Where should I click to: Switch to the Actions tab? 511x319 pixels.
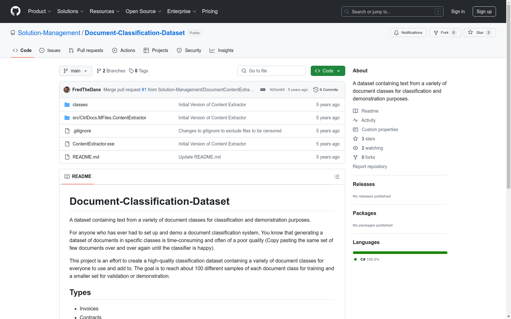coord(124,50)
